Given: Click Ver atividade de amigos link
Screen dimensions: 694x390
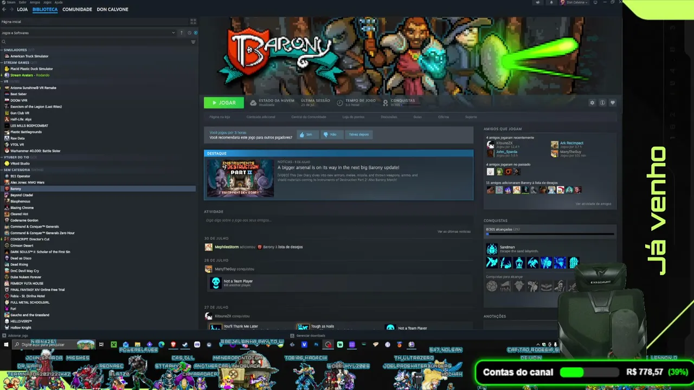Looking at the screenshot, I should point(593,204).
